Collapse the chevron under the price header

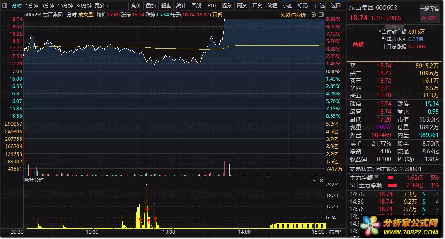pyautogui.click(x=394, y=26)
